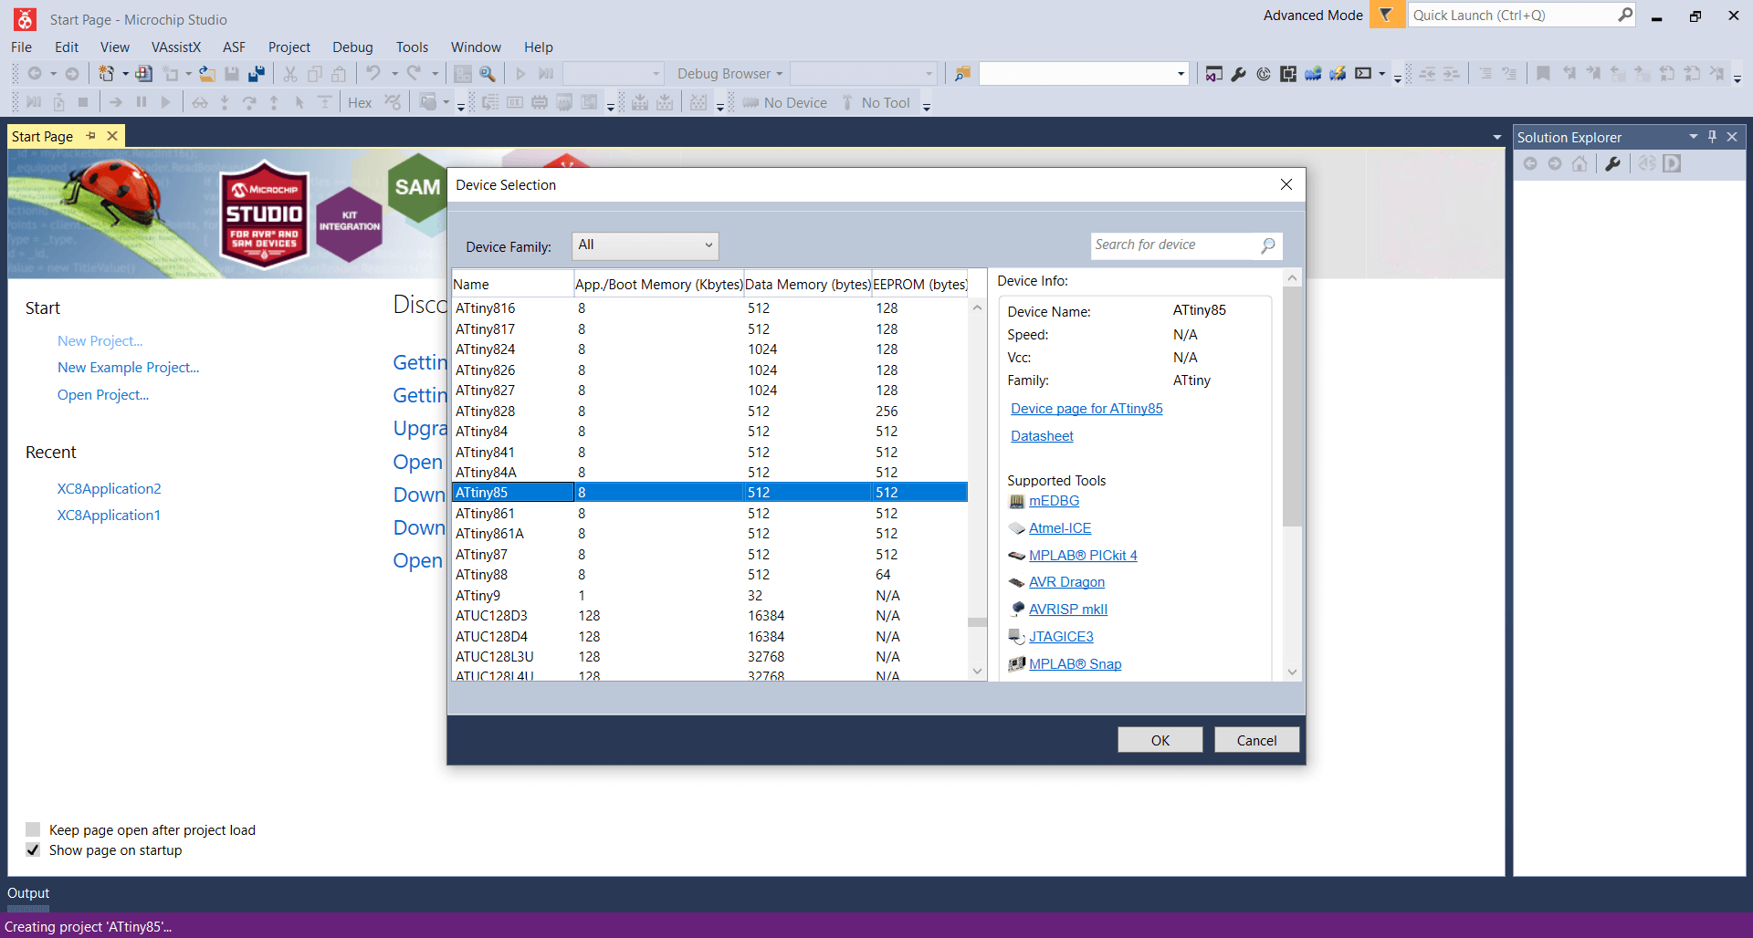
Task: Open the Project menu
Action: pyautogui.click(x=289, y=47)
